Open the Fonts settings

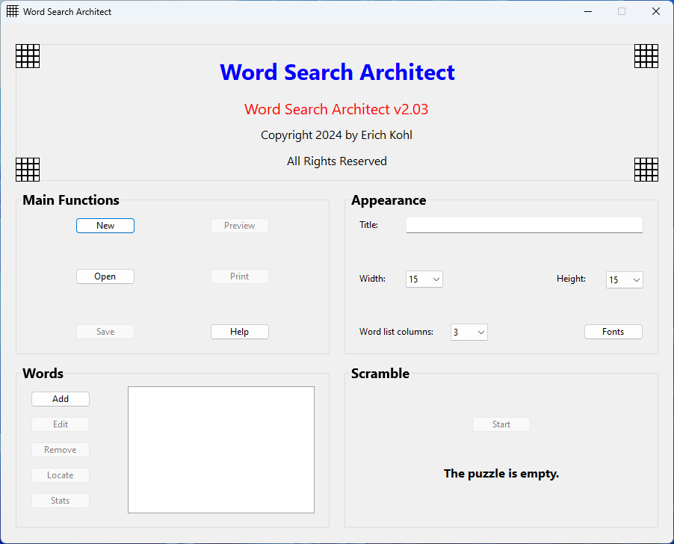[x=613, y=331]
